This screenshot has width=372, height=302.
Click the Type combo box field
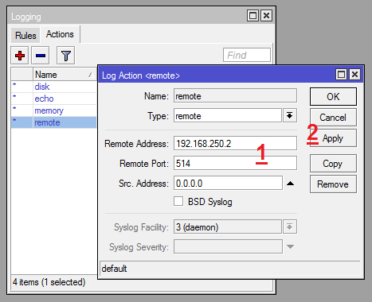(x=228, y=115)
